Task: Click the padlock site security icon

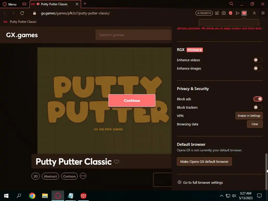Action: click(35, 13)
